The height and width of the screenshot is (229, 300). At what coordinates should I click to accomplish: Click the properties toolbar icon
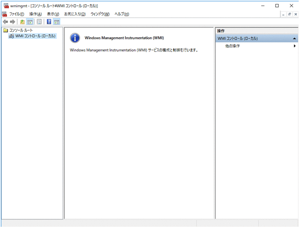click(x=39, y=22)
